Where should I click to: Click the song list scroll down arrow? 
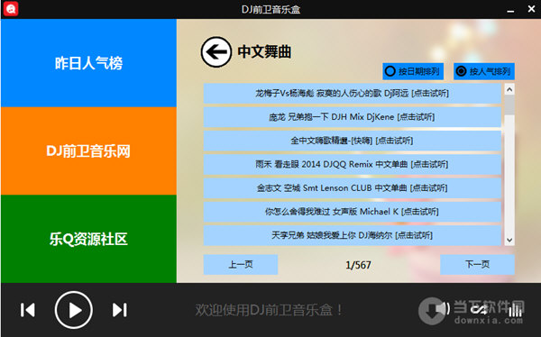click(509, 240)
